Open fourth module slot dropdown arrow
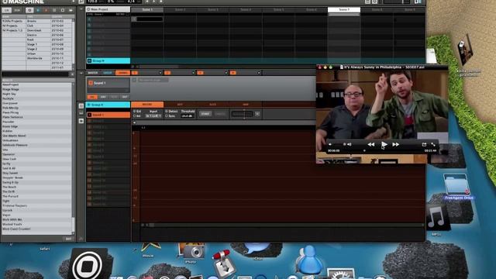Screen dimensions: 496x279 [259, 73]
